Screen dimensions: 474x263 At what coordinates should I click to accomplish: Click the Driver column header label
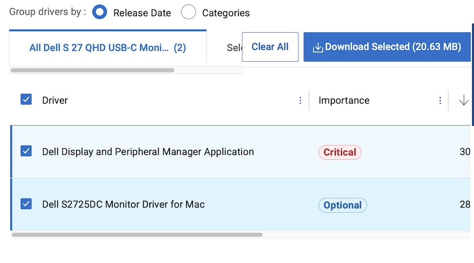pyautogui.click(x=55, y=101)
